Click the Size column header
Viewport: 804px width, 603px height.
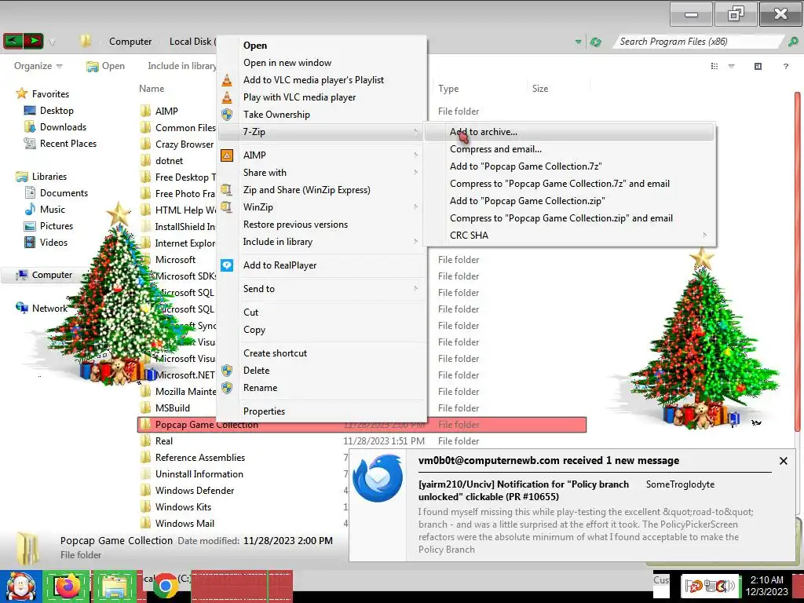[540, 89]
